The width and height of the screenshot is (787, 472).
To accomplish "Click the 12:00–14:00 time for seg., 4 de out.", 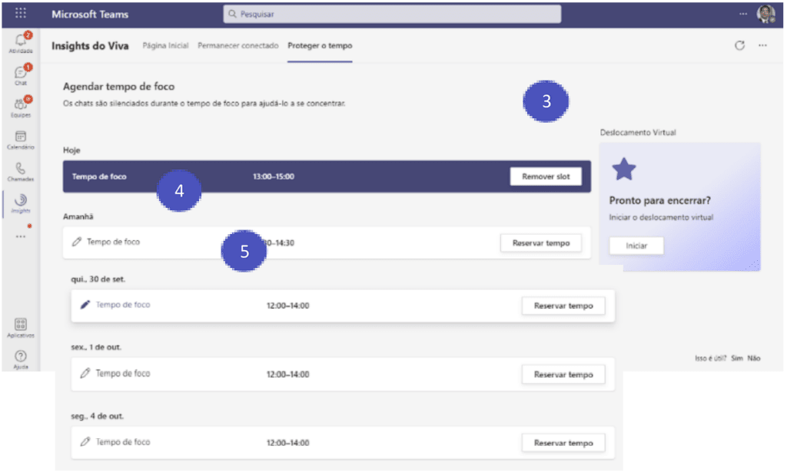I will click(x=287, y=443).
